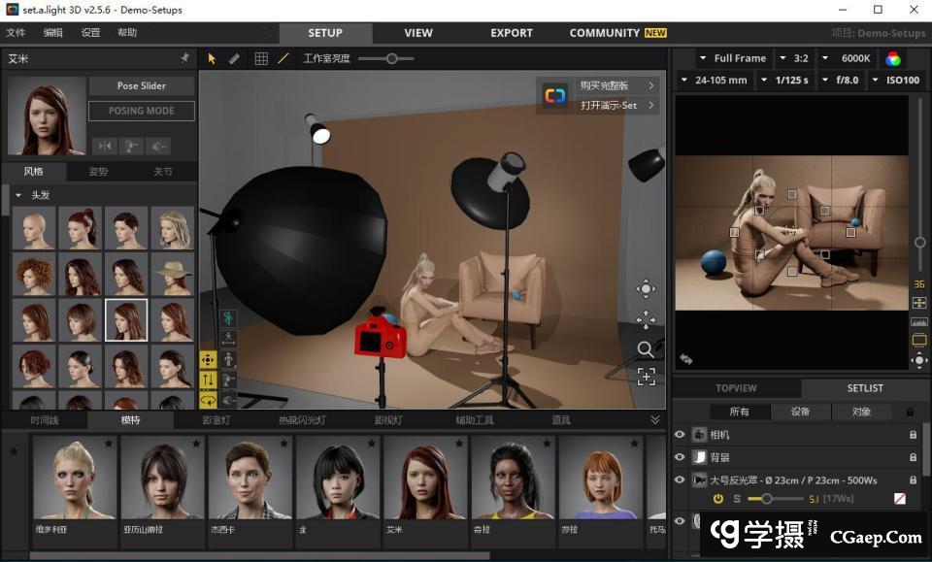This screenshot has height=562, width=932.
Task: Open the f/8.0 aperture dropdown
Action: (842, 80)
